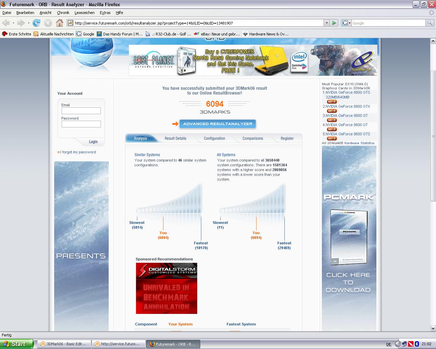436x349 pixels.
Task: Switch to the Analysis tab
Action: coord(140,138)
